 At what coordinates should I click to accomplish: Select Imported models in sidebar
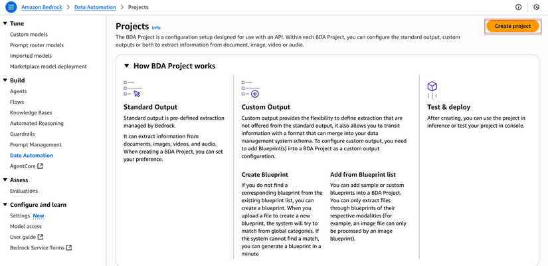tap(31, 56)
